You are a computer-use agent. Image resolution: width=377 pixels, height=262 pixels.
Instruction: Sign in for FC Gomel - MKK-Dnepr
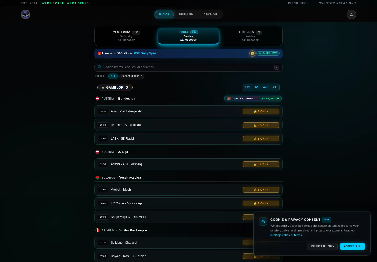pyautogui.click(x=261, y=204)
